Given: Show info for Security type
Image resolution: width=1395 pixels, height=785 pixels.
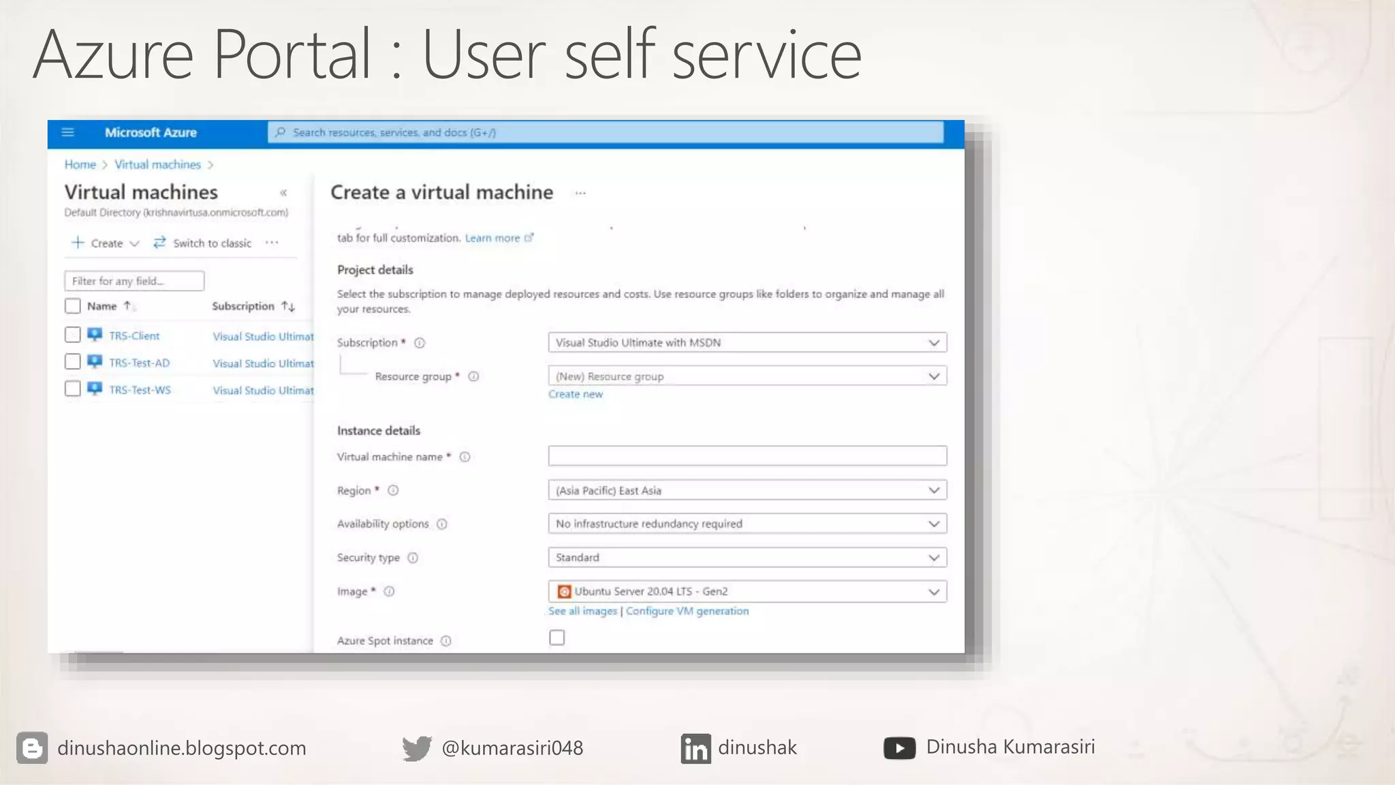Looking at the screenshot, I should [x=413, y=557].
